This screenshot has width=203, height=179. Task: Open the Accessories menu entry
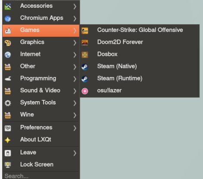pyautogui.click(x=41, y=6)
